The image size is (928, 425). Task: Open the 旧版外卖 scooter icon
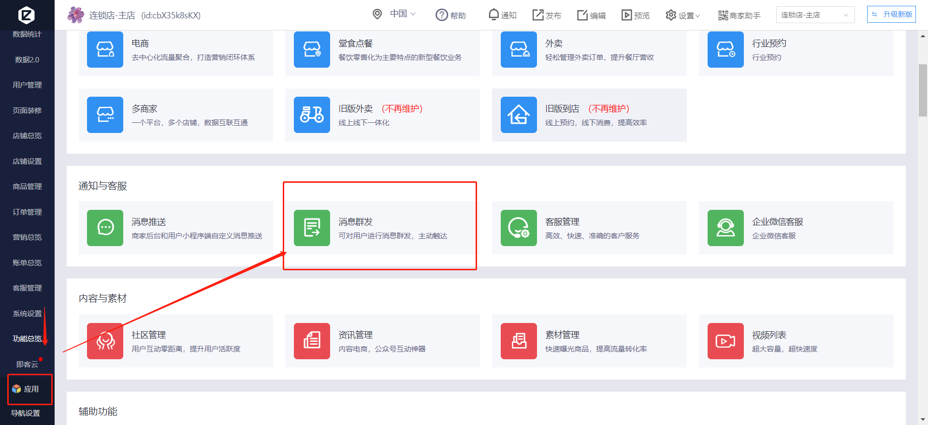312,115
